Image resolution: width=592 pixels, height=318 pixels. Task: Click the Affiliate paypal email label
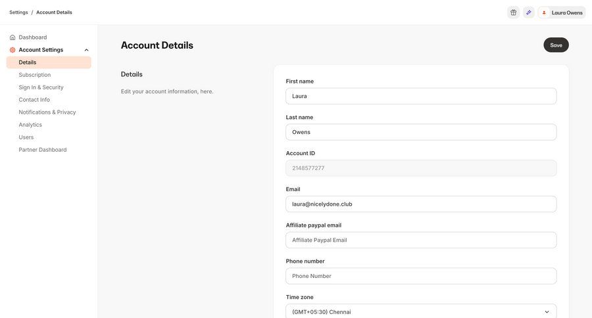click(314, 225)
